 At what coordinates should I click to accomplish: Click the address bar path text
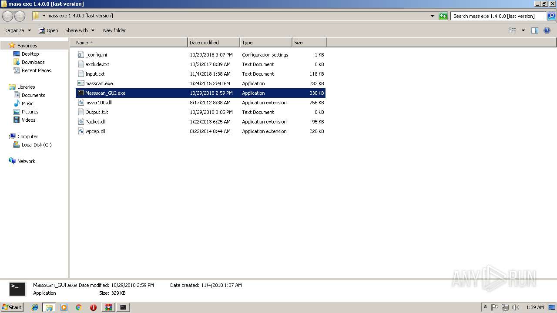80,16
